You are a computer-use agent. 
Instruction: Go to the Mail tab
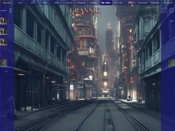tap(57, 3)
